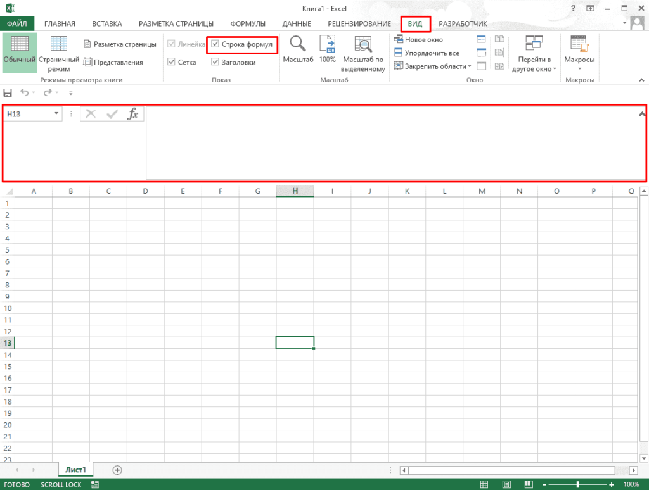The image size is (649, 490).
Task: Open Excel help question mark
Action: (573, 8)
